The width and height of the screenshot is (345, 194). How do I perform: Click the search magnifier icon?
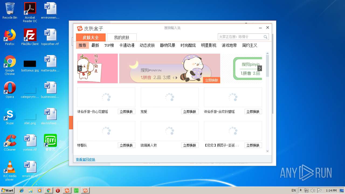point(265,37)
